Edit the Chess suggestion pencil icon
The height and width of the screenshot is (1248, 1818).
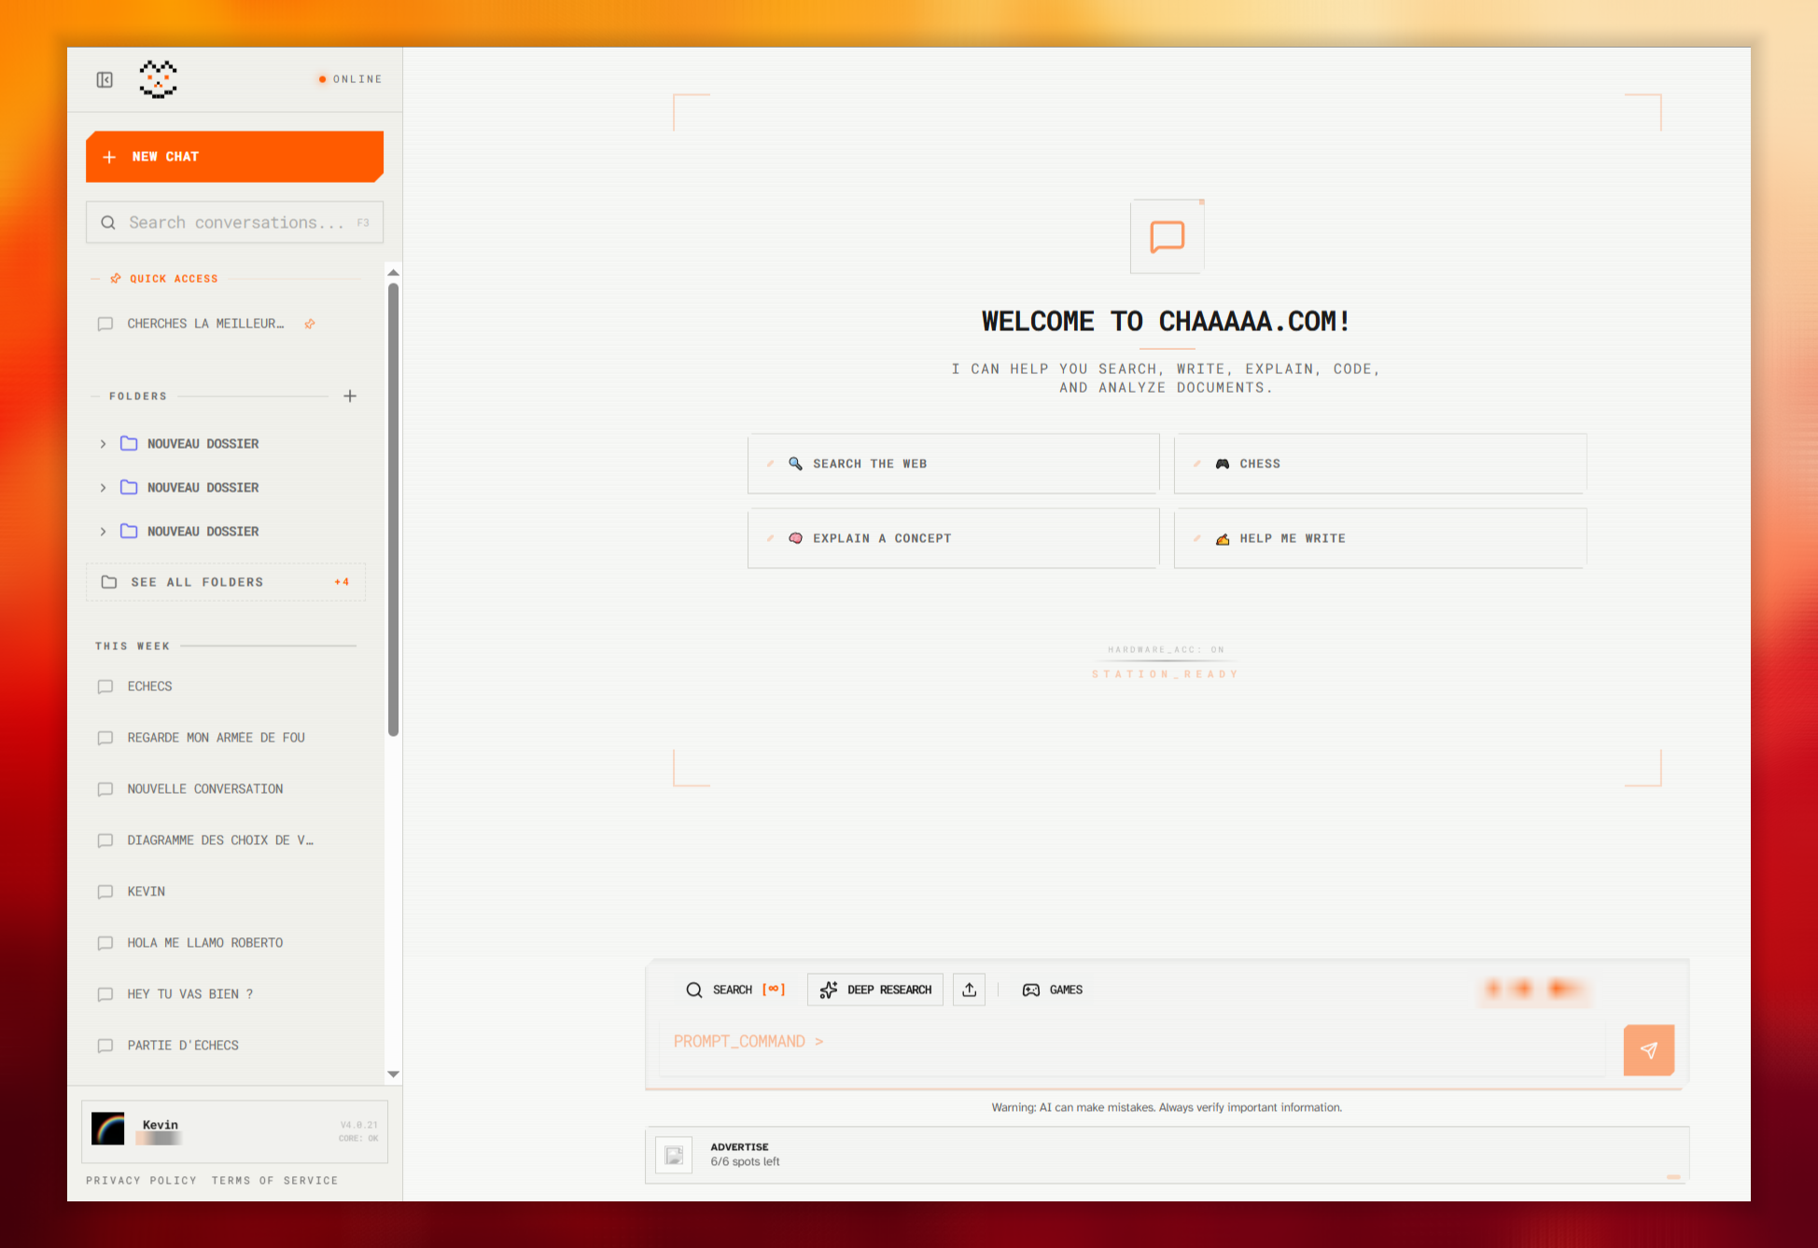1196,464
